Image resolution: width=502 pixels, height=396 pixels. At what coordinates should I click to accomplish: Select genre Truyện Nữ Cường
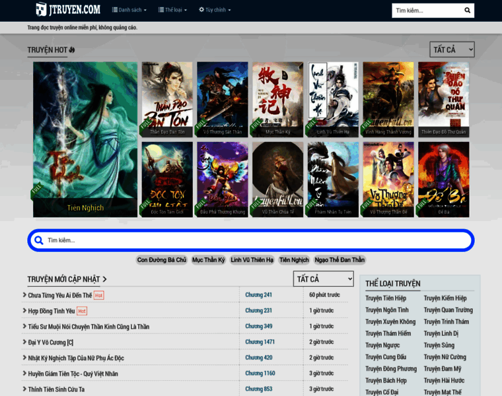click(x=445, y=357)
